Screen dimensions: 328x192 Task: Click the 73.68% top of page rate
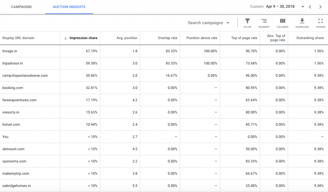[251, 63]
